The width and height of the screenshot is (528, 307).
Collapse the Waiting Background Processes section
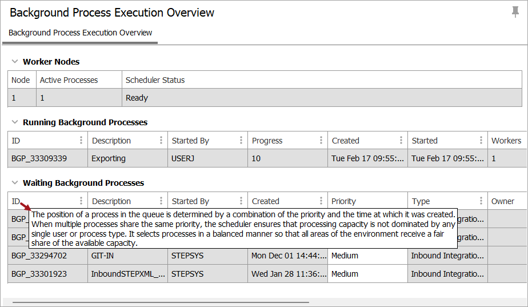coord(14,183)
